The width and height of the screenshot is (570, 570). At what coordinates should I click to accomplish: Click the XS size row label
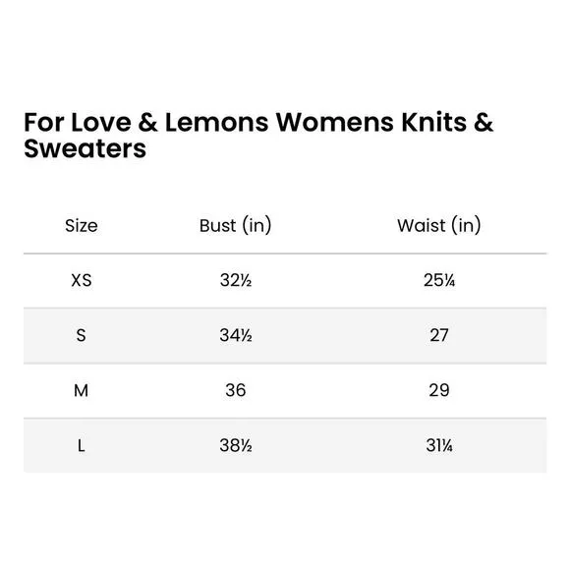(82, 281)
